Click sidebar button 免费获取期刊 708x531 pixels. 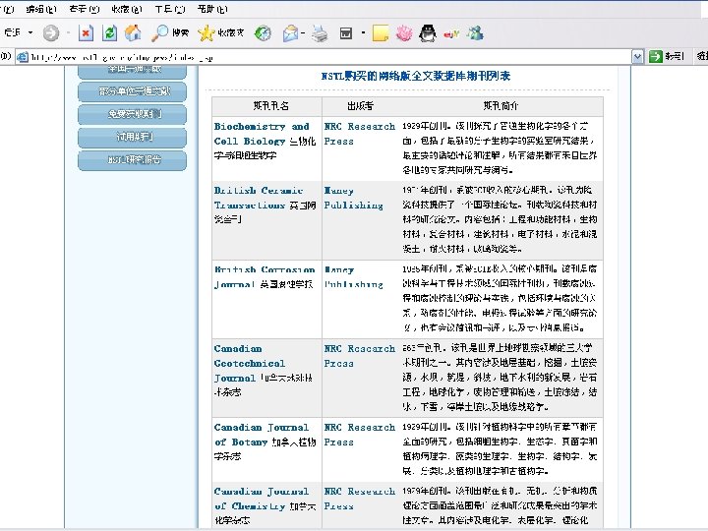point(133,114)
